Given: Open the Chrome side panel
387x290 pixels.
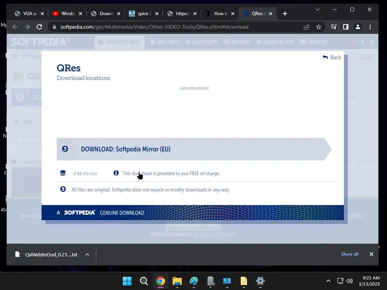Looking at the screenshot, I should click(x=345, y=27).
